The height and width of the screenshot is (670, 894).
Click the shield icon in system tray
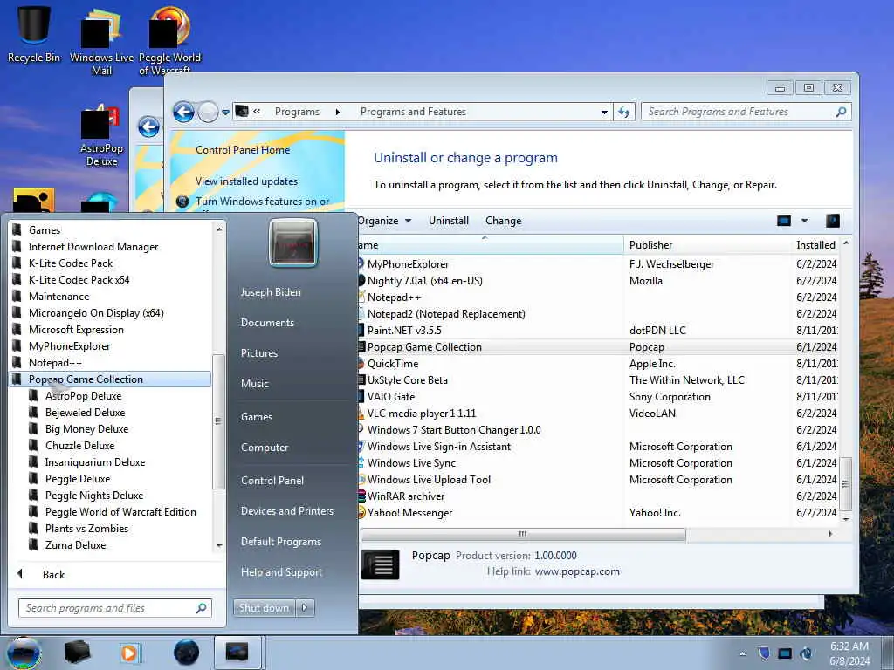(764, 653)
